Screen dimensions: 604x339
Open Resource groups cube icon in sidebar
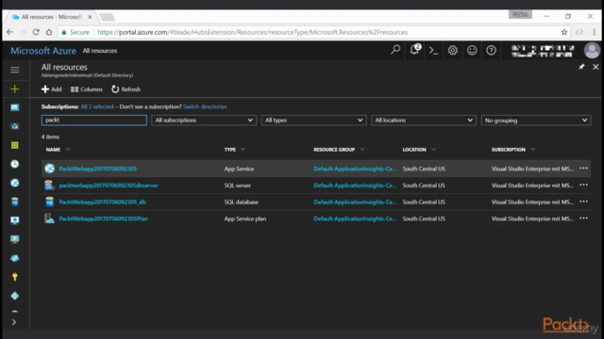pyautogui.click(x=15, y=126)
